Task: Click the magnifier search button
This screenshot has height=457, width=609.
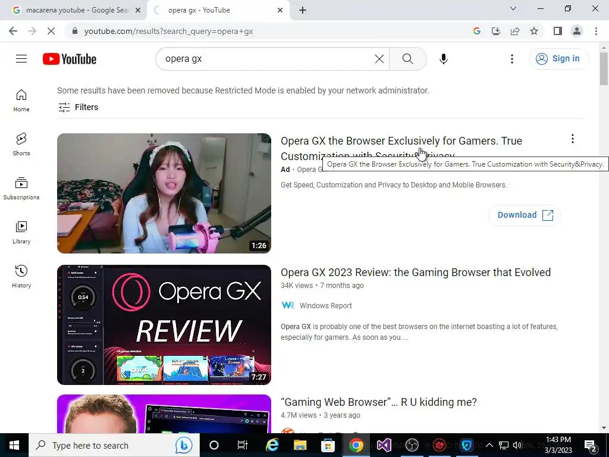Action: (x=407, y=59)
